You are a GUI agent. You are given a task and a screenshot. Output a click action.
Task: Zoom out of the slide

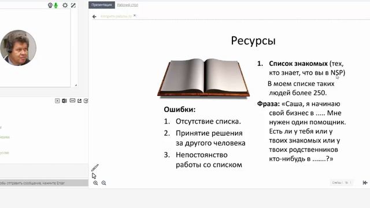click(x=103, y=183)
